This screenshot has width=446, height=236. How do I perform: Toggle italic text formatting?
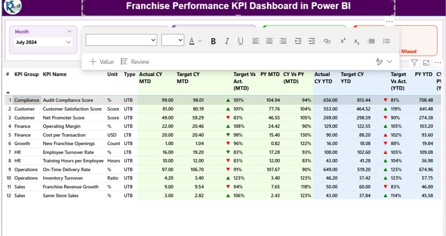(x=227, y=41)
